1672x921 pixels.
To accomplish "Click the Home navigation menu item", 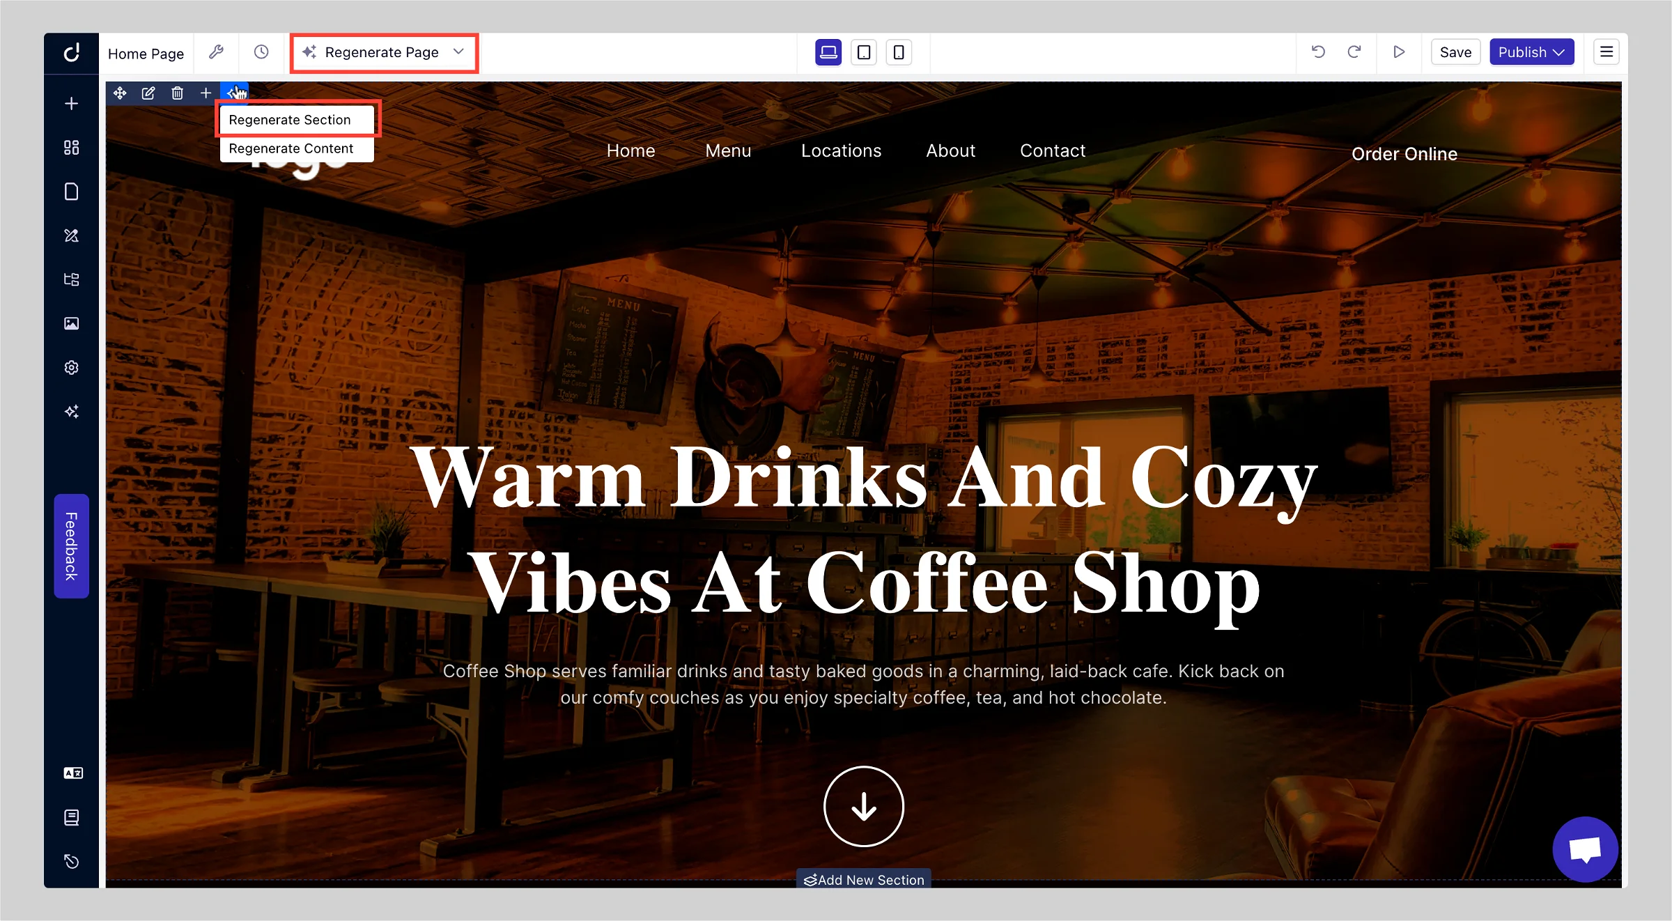I will click(630, 148).
